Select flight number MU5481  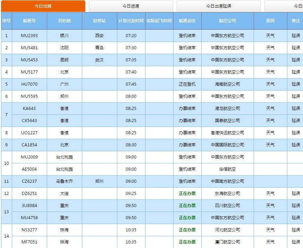[x=30, y=48]
